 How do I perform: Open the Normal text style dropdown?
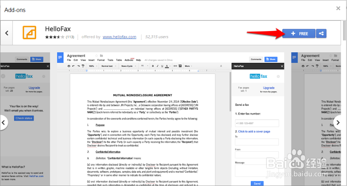click(109, 66)
